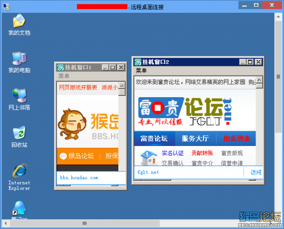Click the 访问 button in 挂机窗口2

point(256,172)
